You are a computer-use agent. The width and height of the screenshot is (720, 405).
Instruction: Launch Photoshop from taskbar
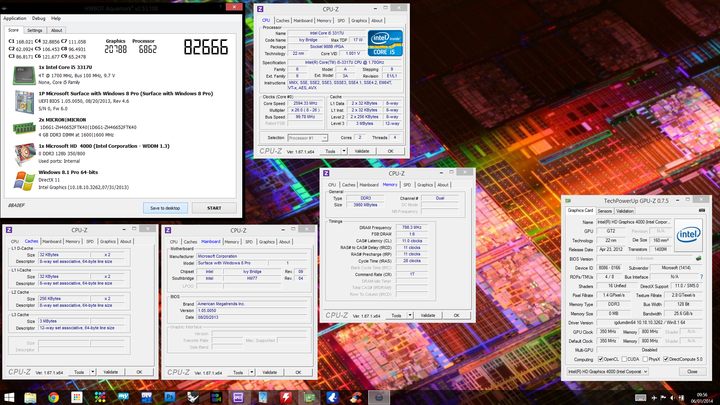pos(170,397)
